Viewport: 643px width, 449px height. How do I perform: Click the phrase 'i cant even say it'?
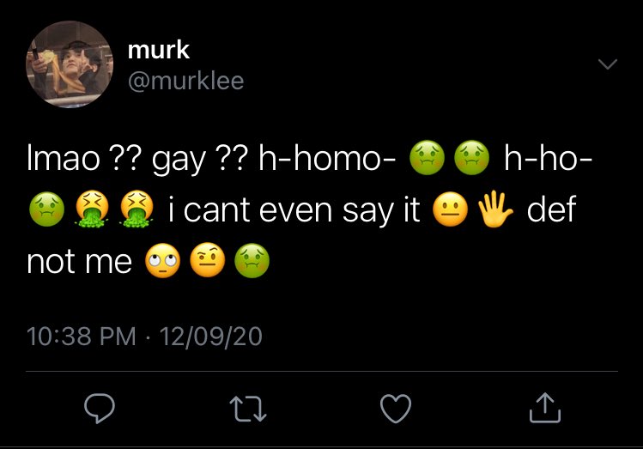(x=294, y=210)
